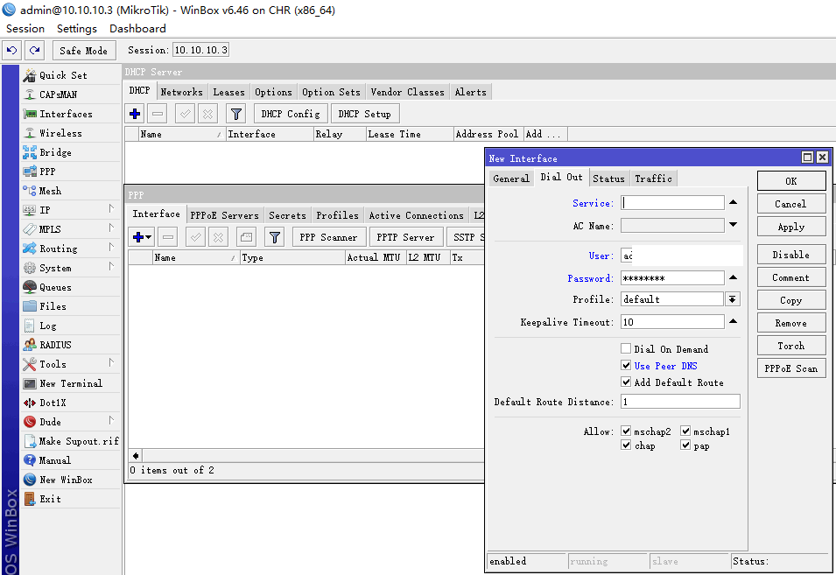This screenshot has height=575, width=836.
Task: Toggle Dial On Demand checkbox
Action: tap(626, 348)
